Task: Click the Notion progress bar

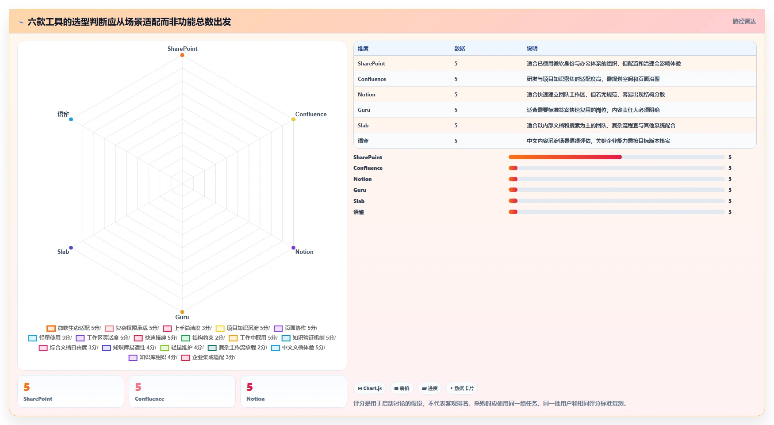Action: (x=617, y=179)
